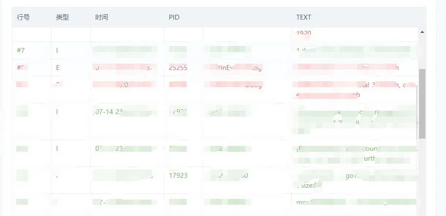Click the PID column header
This screenshot has height=216, width=446.
pyautogui.click(x=174, y=17)
